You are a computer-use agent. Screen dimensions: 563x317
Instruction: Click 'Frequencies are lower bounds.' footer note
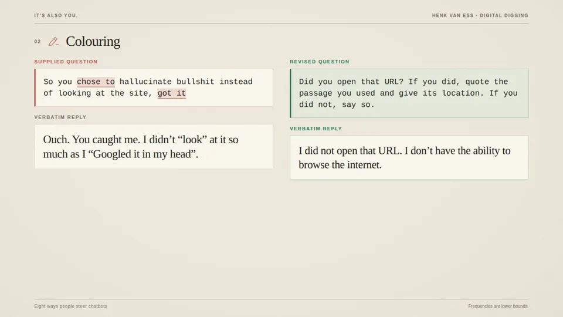(498, 306)
